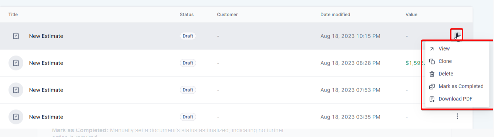494x137 pixels.
Task: Click the estimate icon in the 10:15 PM row
Action: pyautogui.click(x=16, y=36)
